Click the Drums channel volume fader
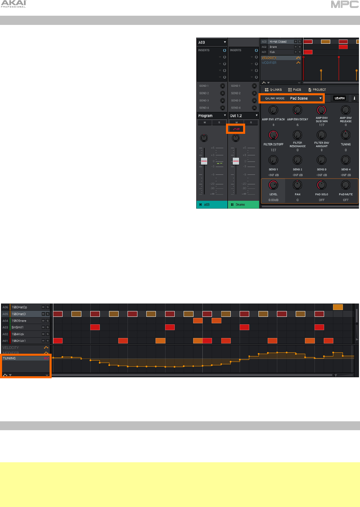This screenshot has height=507, width=360. (x=236, y=161)
